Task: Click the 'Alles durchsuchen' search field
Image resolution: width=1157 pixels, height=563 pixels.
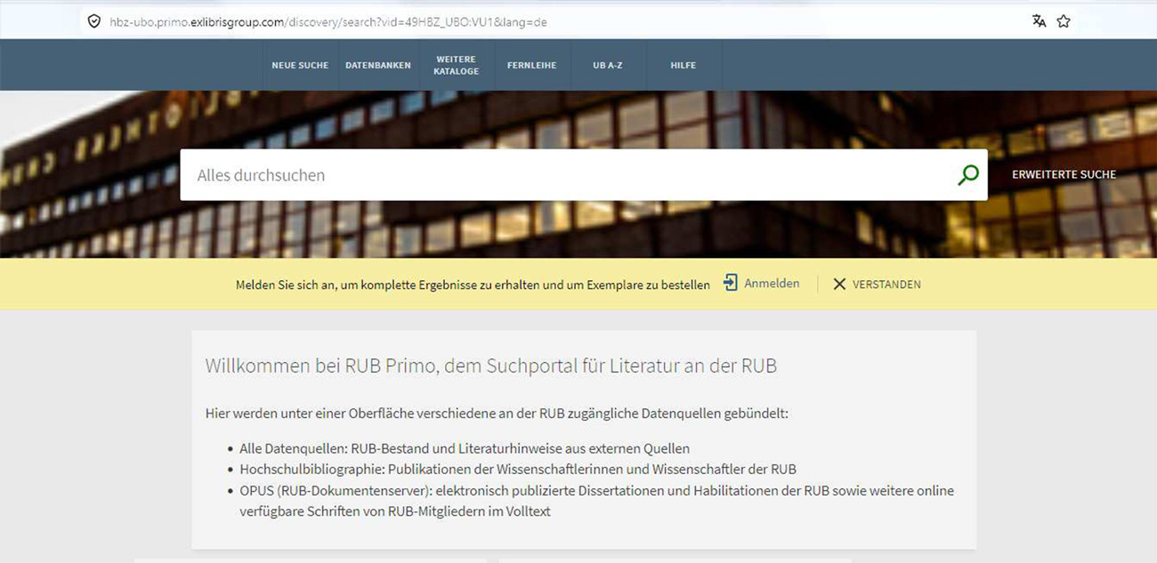Action: click(445, 174)
